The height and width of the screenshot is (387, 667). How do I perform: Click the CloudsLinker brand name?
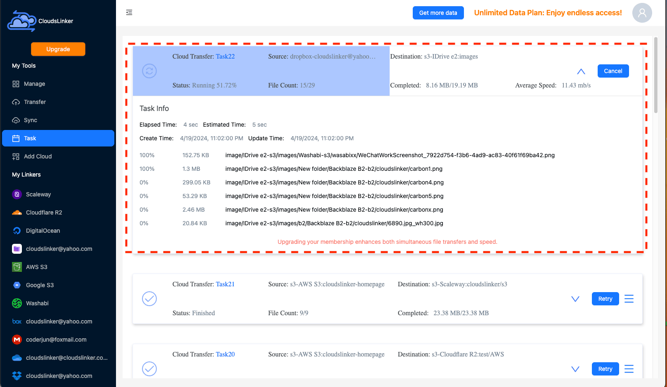click(x=56, y=21)
